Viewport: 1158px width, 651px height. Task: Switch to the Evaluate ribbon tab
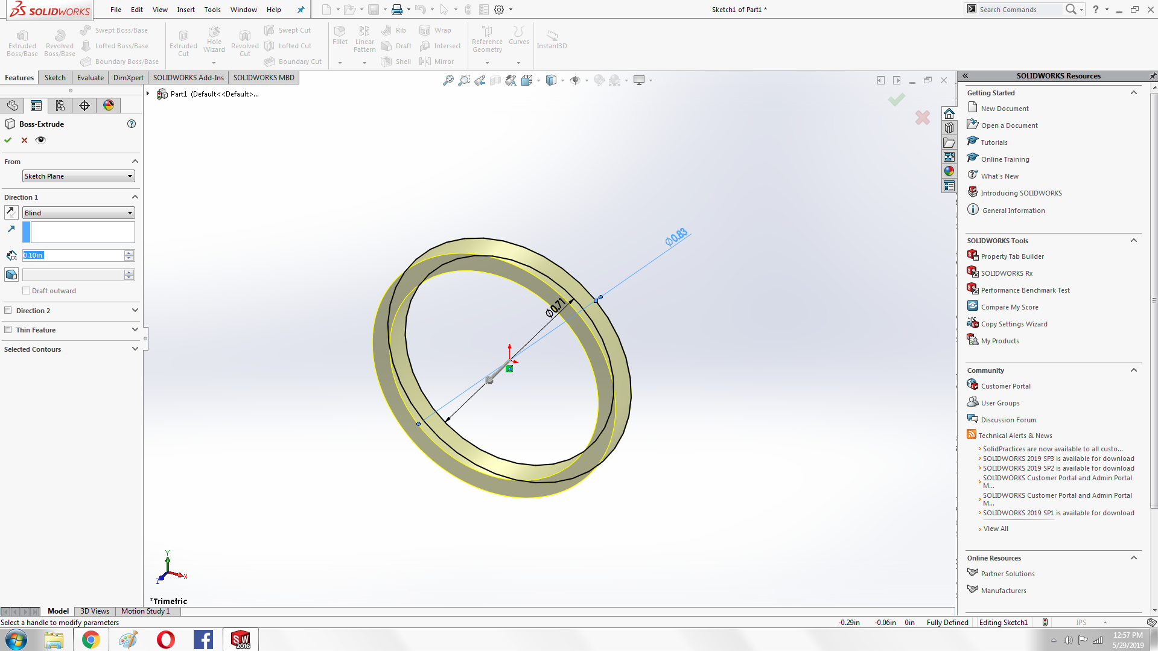point(91,78)
